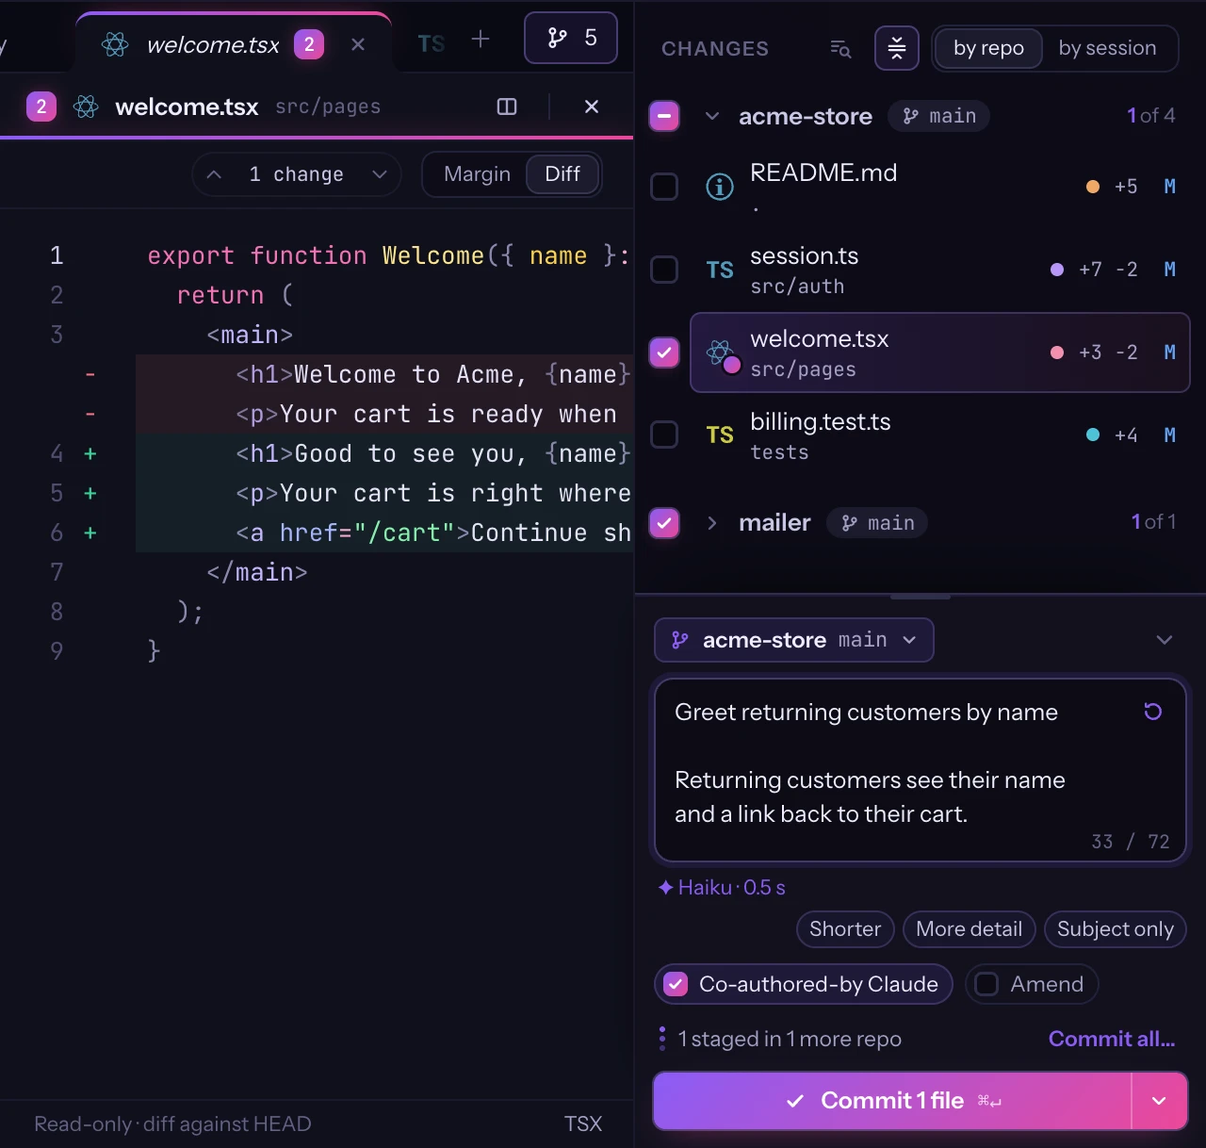Click the '1 staged in 1 more repo' text

click(x=790, y=1039)
